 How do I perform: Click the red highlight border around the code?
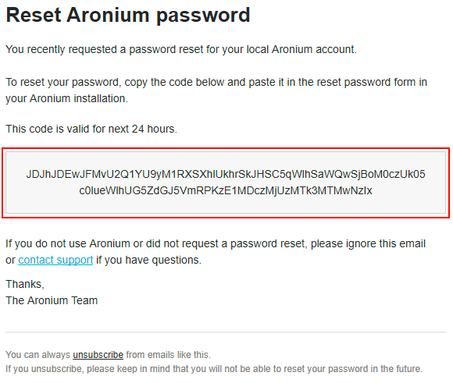(x=226, y=149)
